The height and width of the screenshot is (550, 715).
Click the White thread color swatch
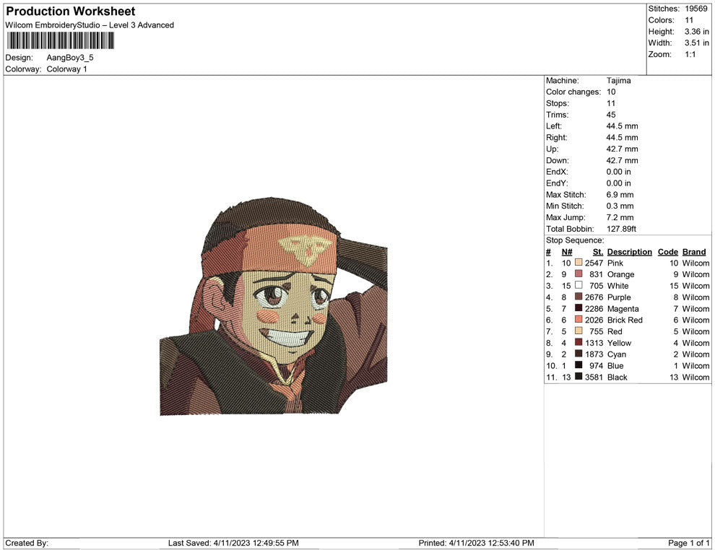(x=578, y=285)
